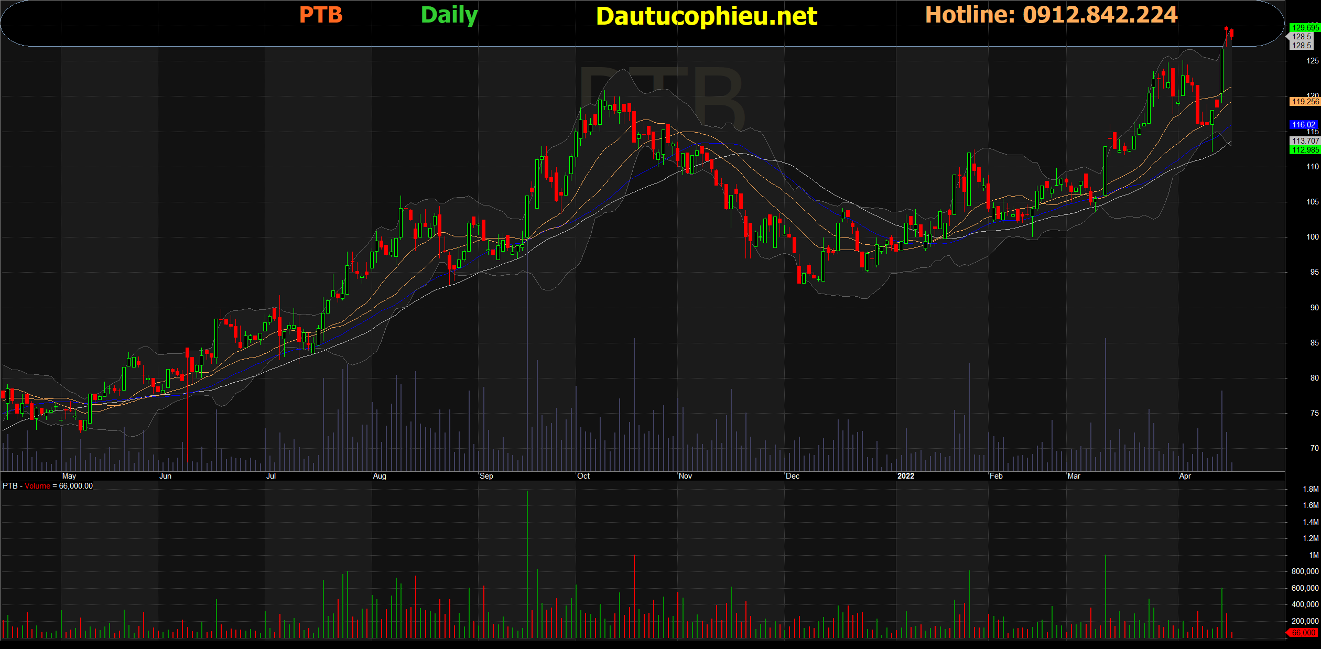The image size is (1321, 649).
Task: Click the Dec label on time axis
Action: [x=792, y=476]
